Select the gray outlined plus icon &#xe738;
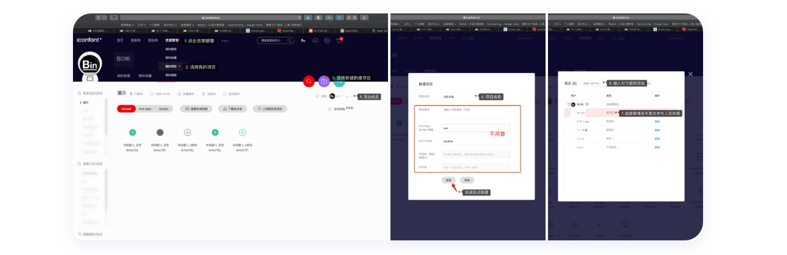The image size is (787, 255). pyautogui.click(x=187, y=132)
